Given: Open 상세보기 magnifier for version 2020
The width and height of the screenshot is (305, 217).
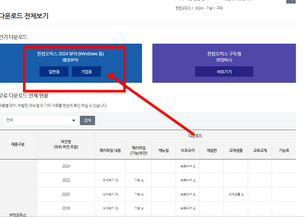Looking at the screenshot, I should click(110, 194).
